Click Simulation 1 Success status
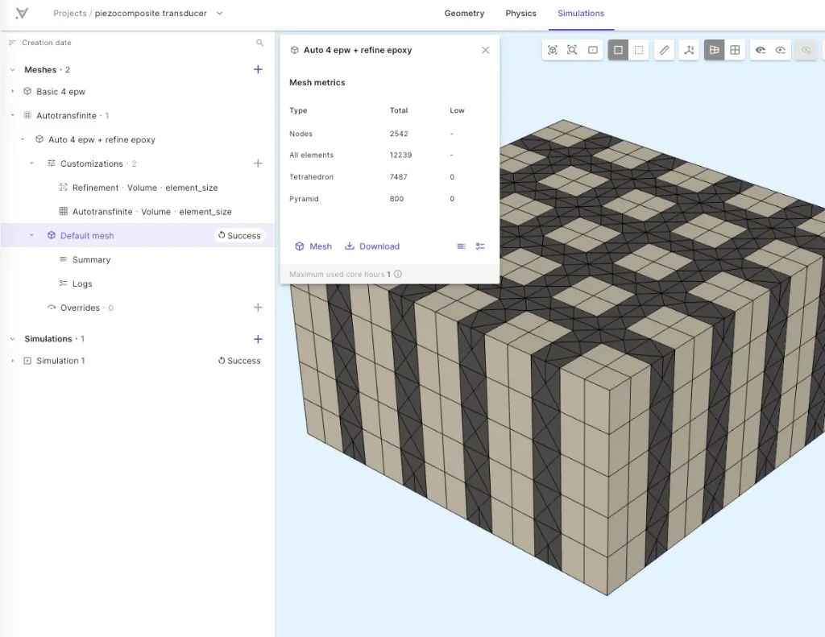The height and width of the screenshot is (637, 825). pyautogui.click(x=240, y=361)
